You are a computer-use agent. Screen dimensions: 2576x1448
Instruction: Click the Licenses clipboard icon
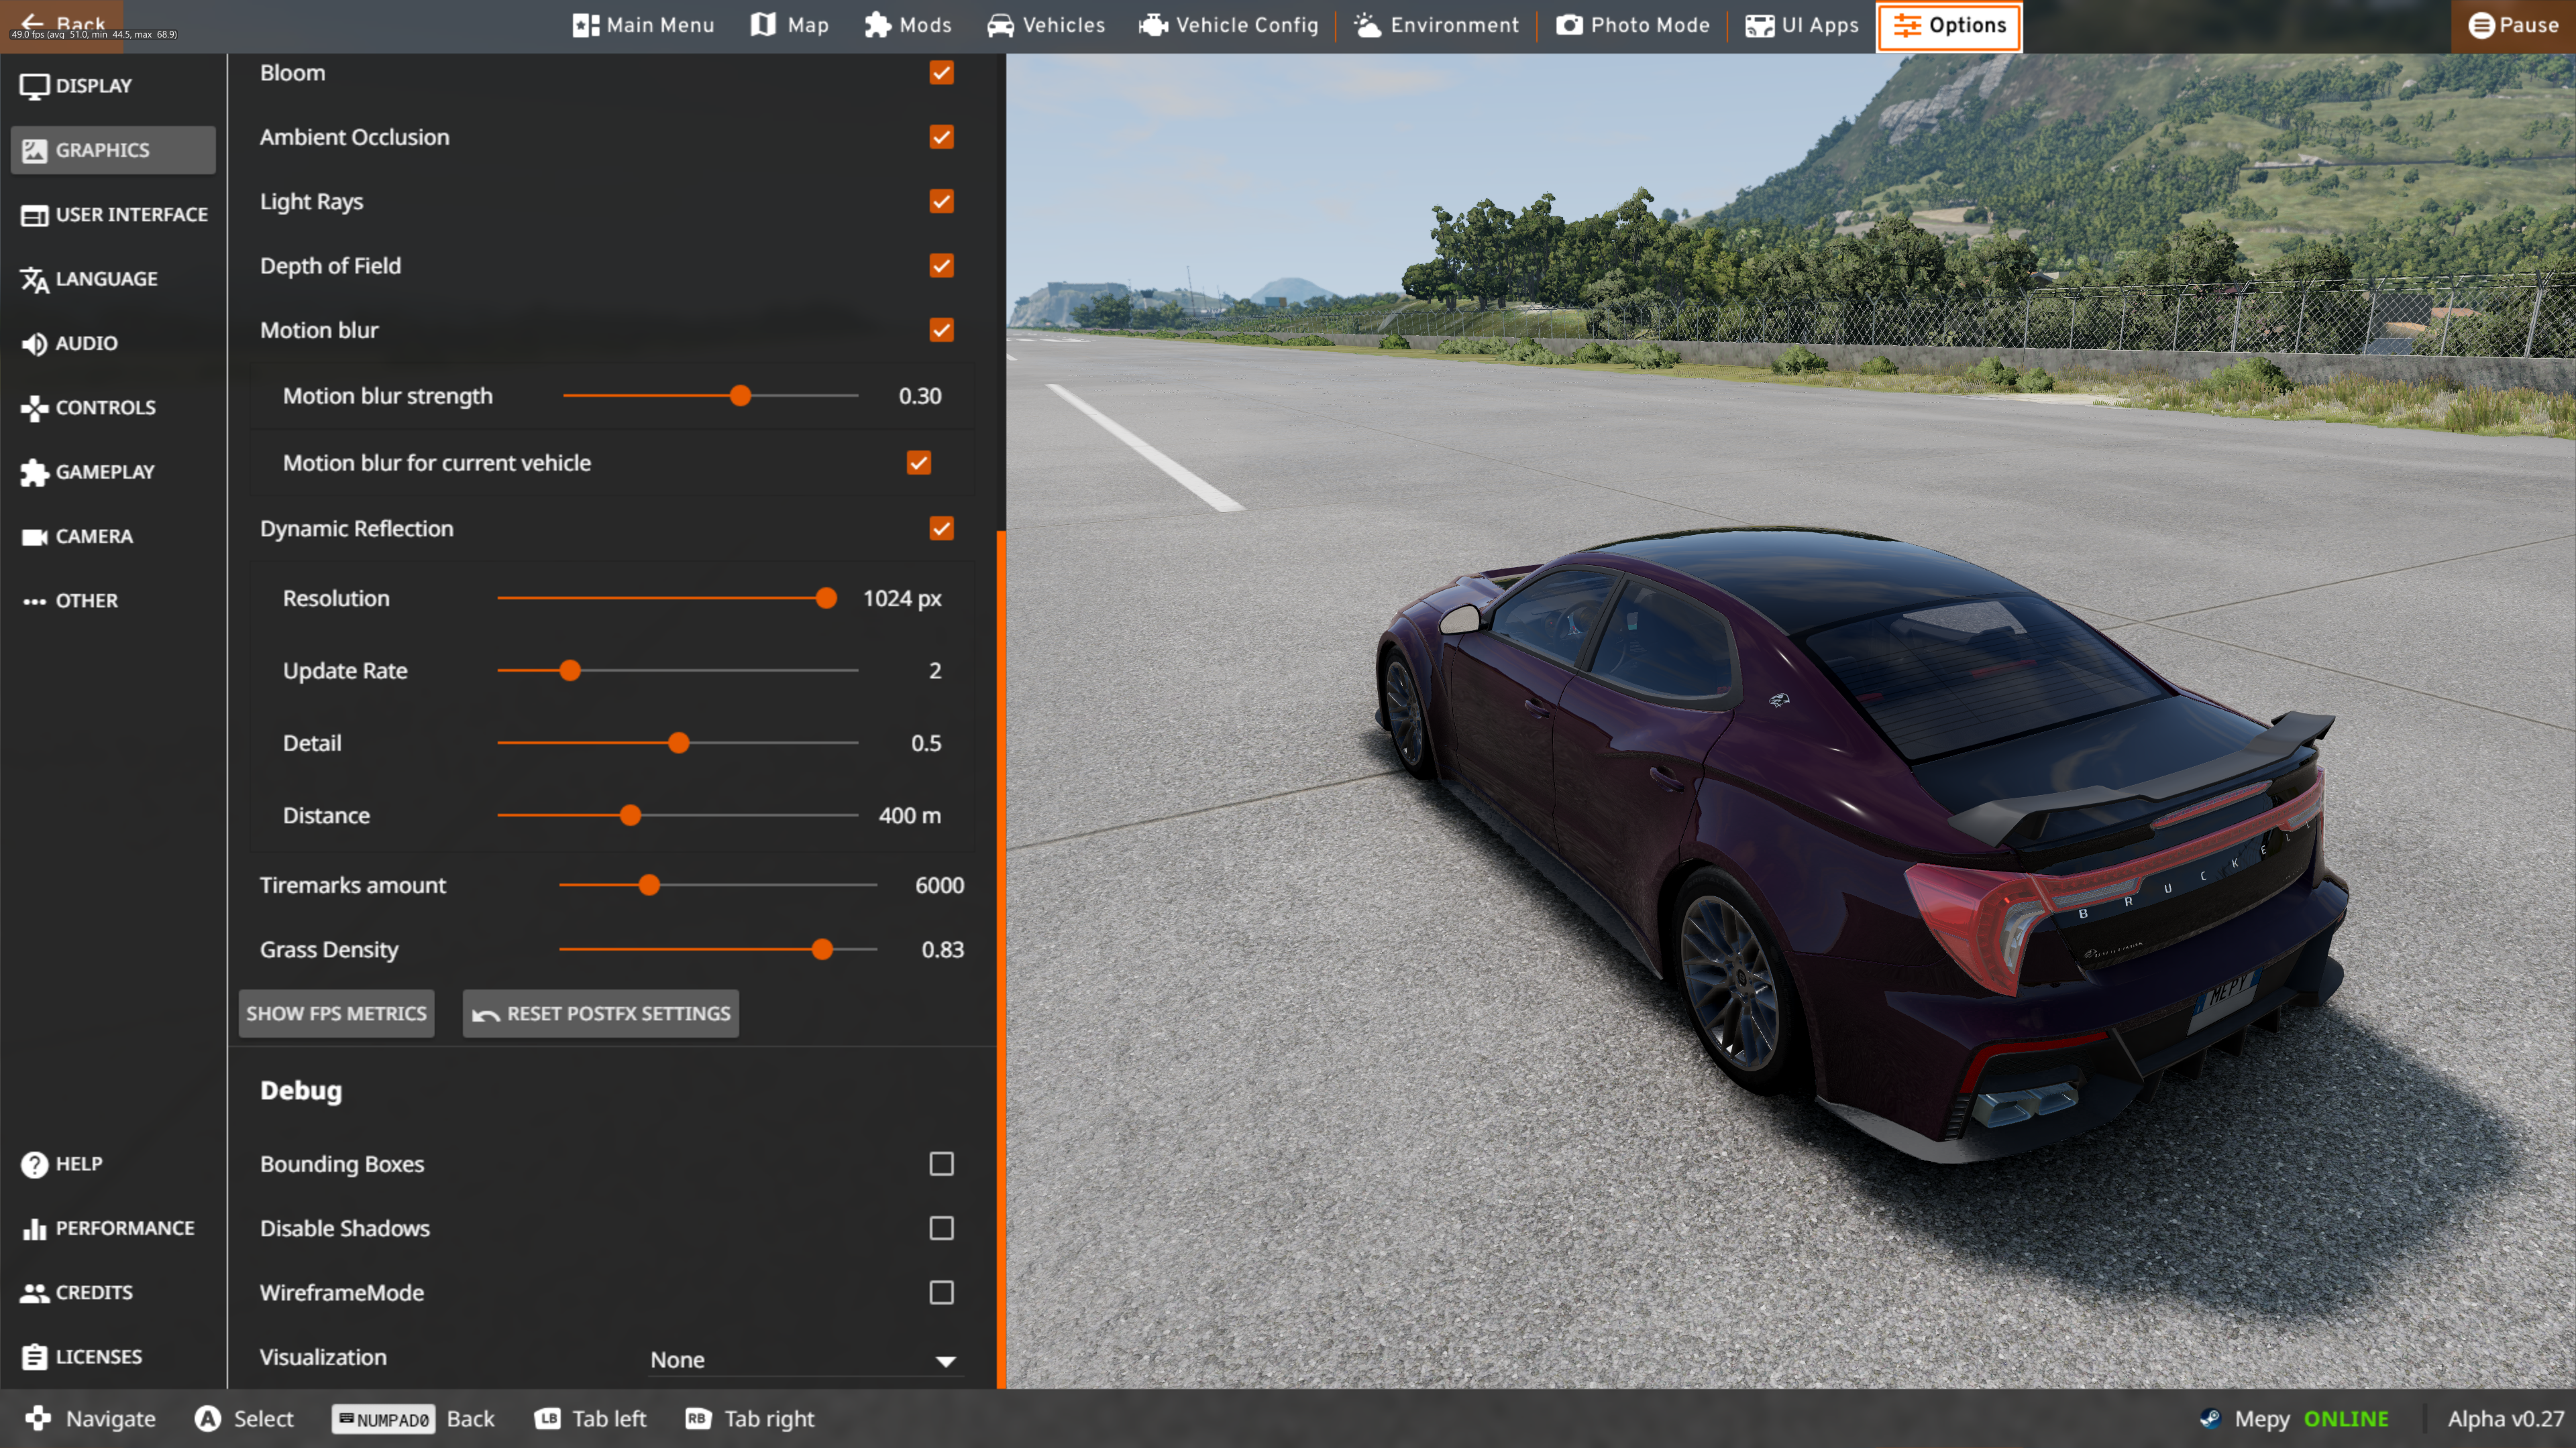pos(34,1357)
